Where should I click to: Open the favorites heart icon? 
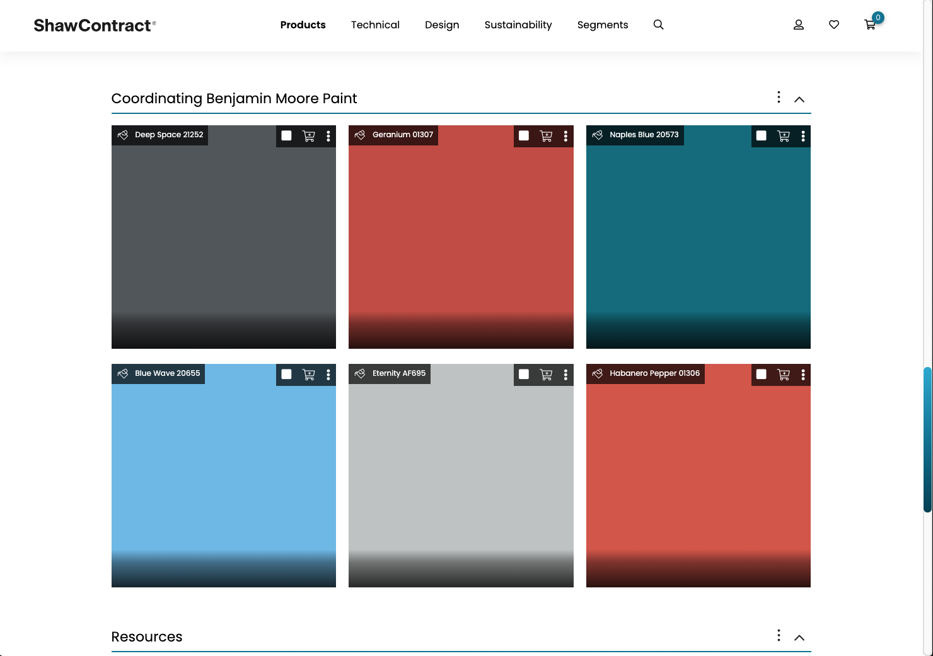tap(833, 25)
